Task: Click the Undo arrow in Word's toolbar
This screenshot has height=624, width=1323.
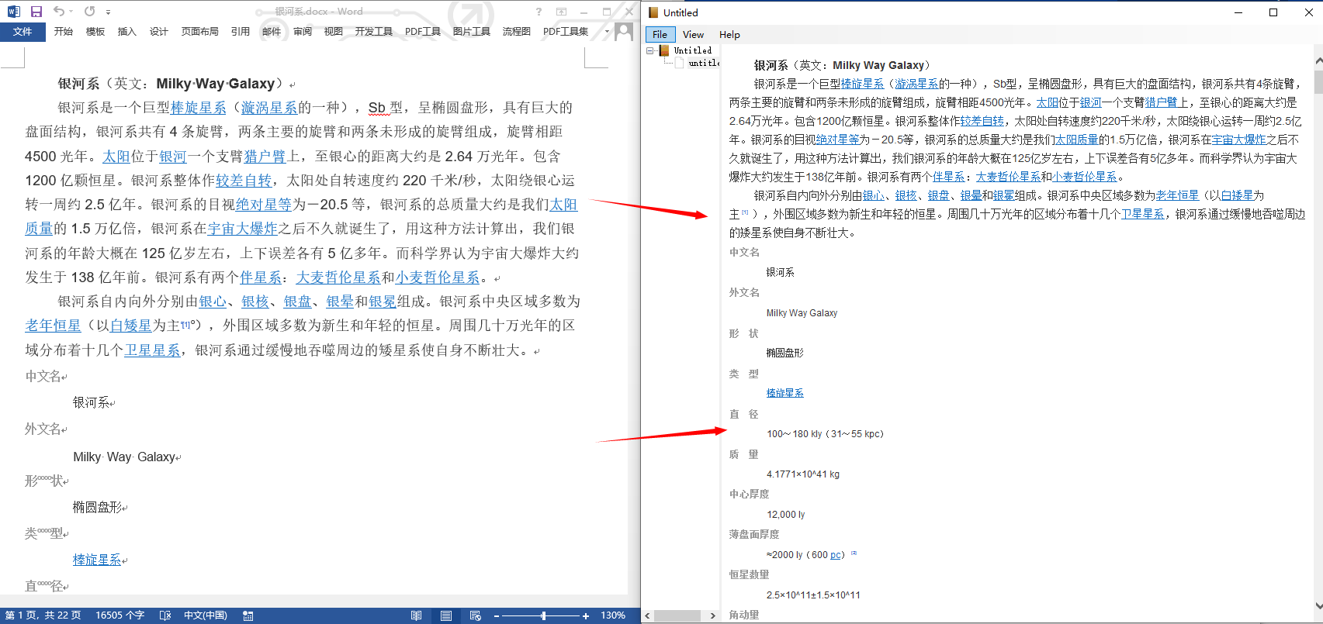Action: point(58,11)
